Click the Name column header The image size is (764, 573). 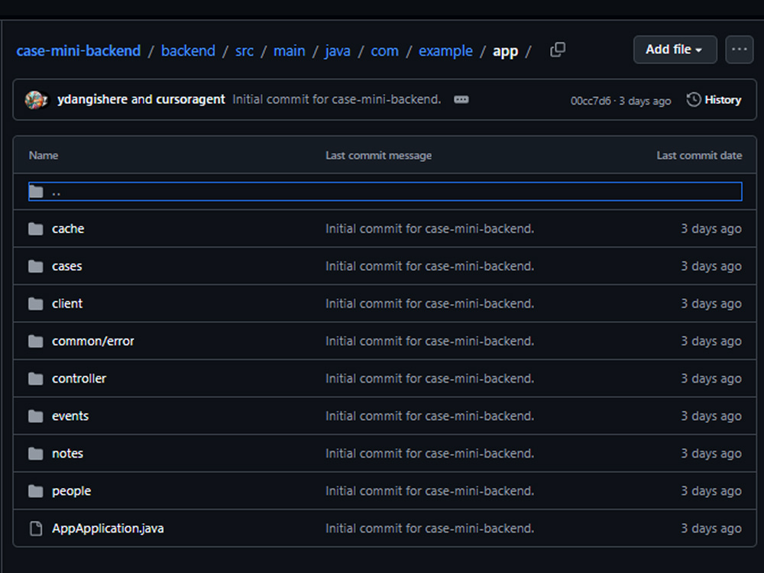pyautogui.click(x=44, y=155)
